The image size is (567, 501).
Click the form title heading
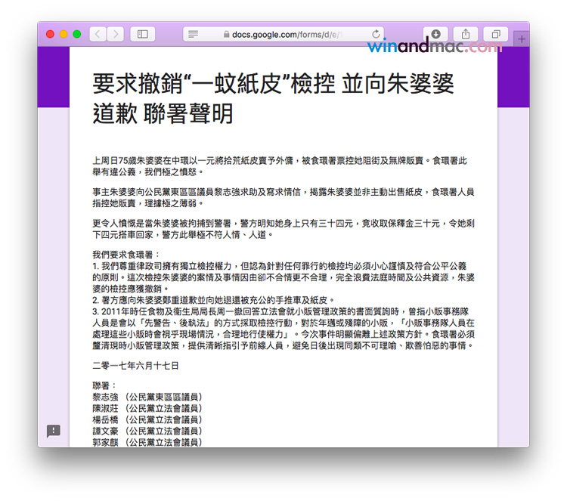(272, 98)
